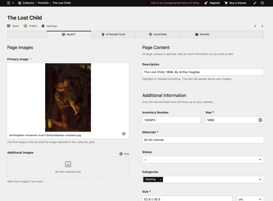Open the Lost Child painting thumbnail

pos(68,98)
